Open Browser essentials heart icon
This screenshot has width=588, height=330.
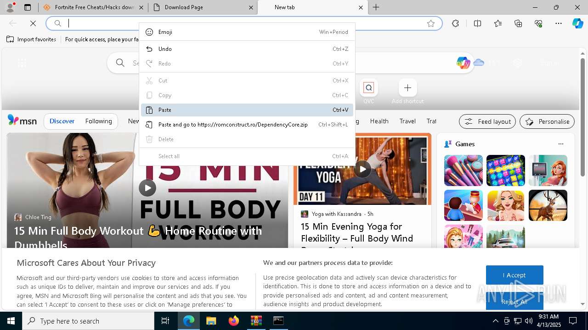[538, 23]
